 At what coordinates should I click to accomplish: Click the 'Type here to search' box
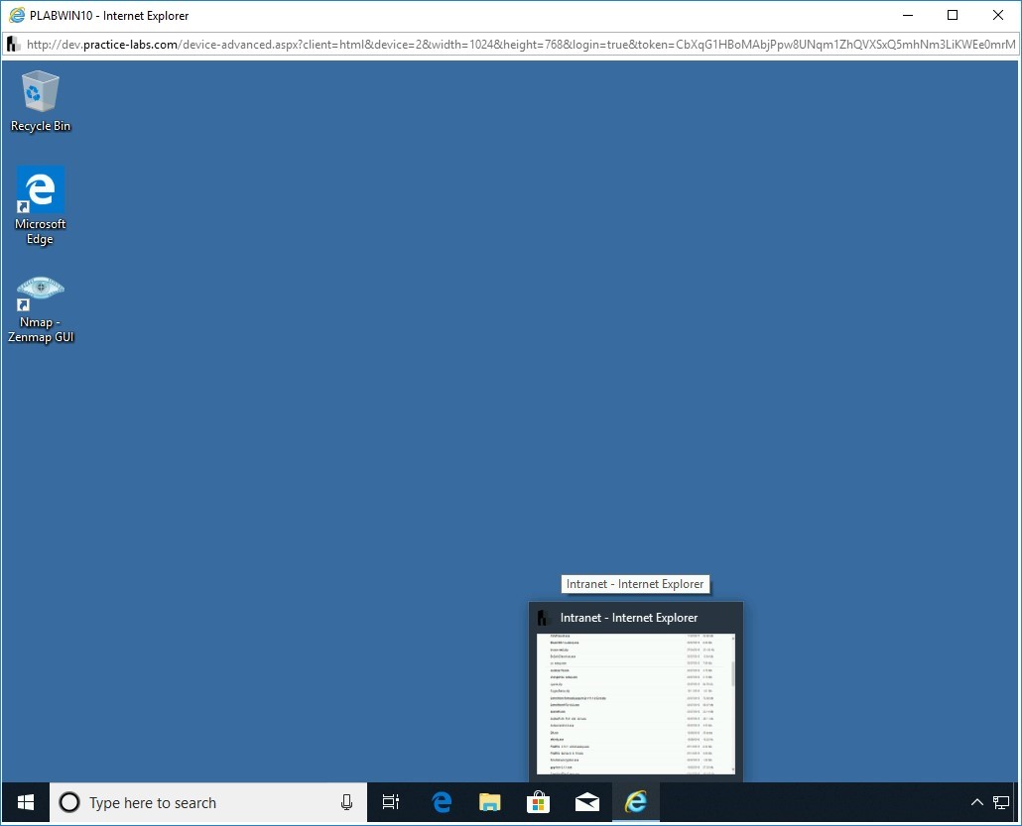point(198,802)
